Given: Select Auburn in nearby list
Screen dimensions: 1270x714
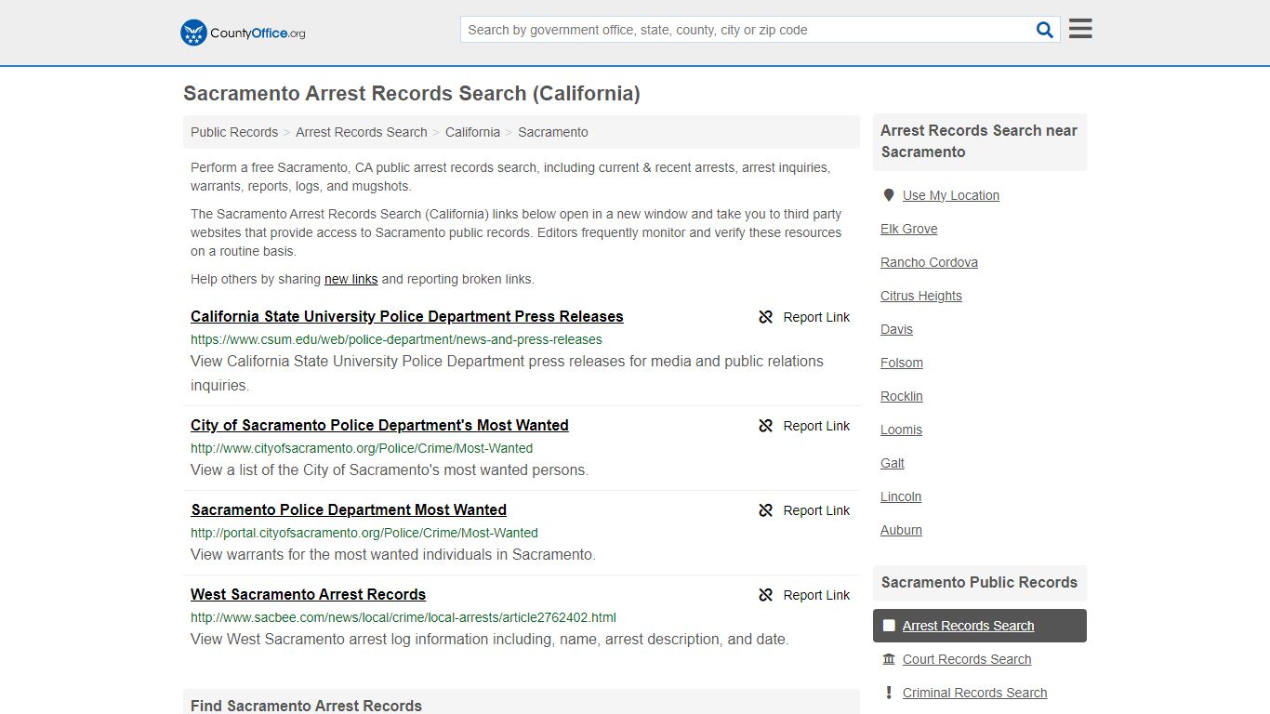Looking at the screenshot, I should coord(901,530).
